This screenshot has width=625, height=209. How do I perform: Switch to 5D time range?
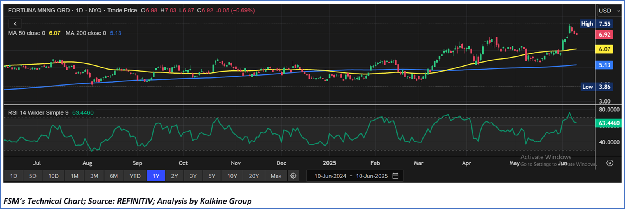[33, 176]
